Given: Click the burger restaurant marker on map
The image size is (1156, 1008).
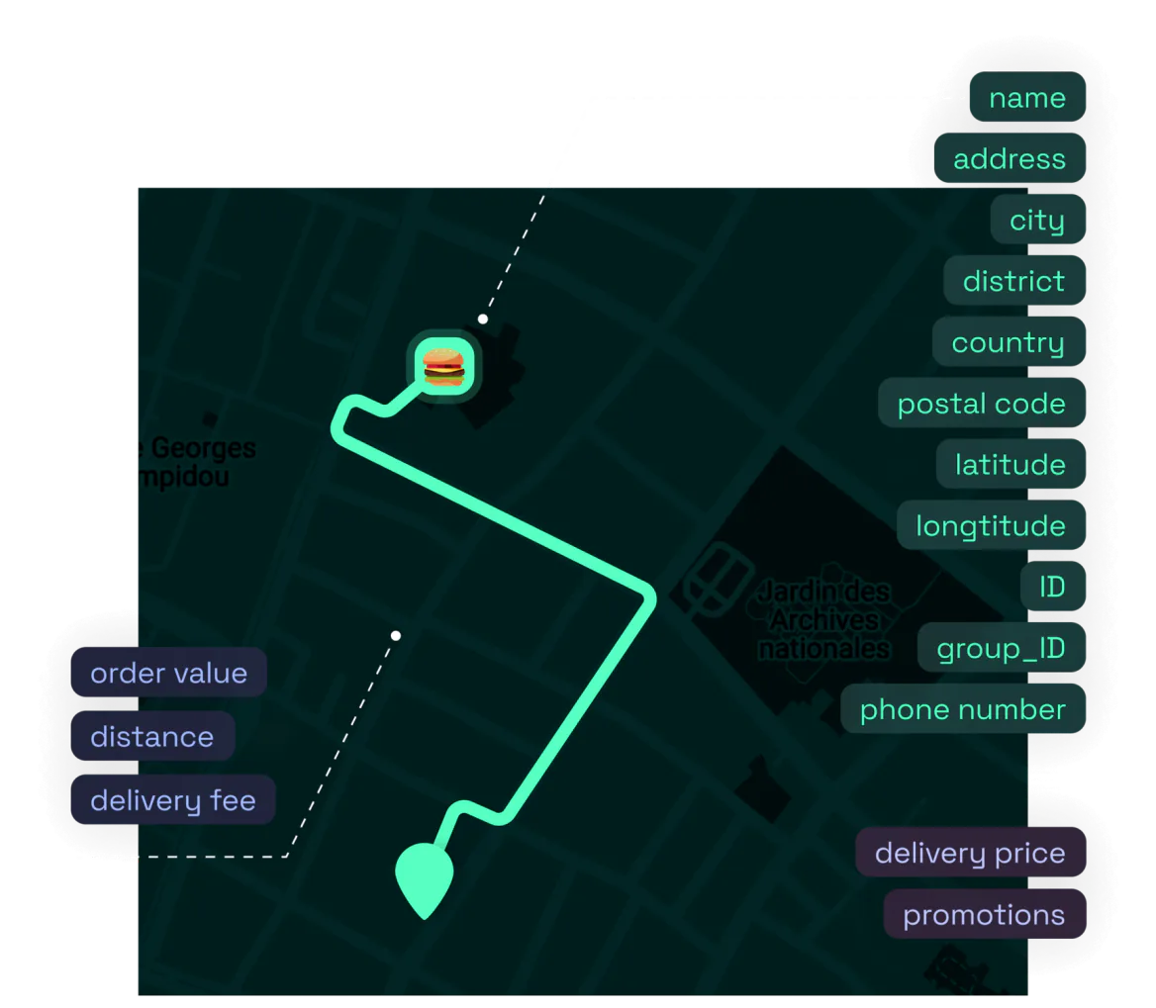Looking at the screenshot, I should [x=443, y=366].
